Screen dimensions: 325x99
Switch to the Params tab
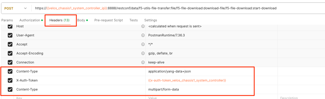coord(7,20)
